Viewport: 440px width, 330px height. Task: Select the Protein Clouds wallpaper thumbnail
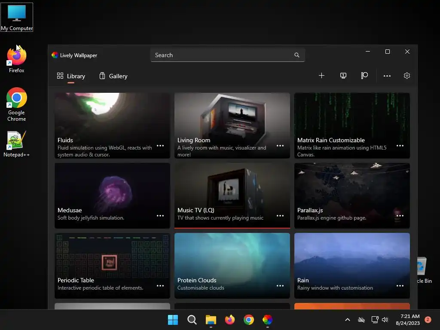coord(232,266)
